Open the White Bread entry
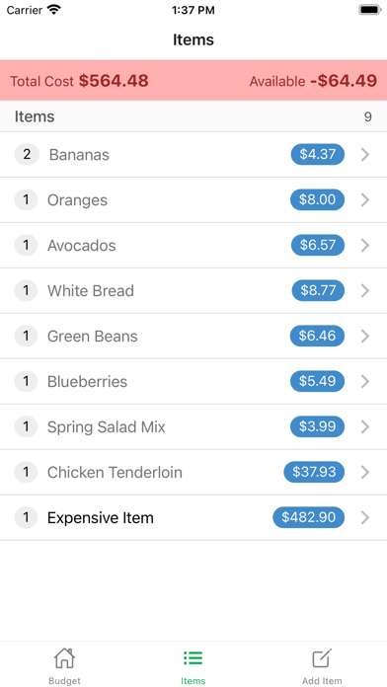The height and width of the screenshot is (687, 387). 193,291
